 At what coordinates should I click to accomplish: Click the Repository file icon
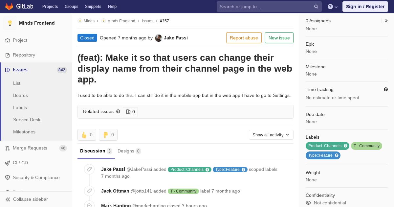coord(8,55)
